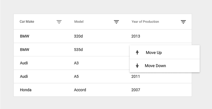Click the Year of Production column header
Image resolution: width=212 pixels, height=109 pixels.
145,22
